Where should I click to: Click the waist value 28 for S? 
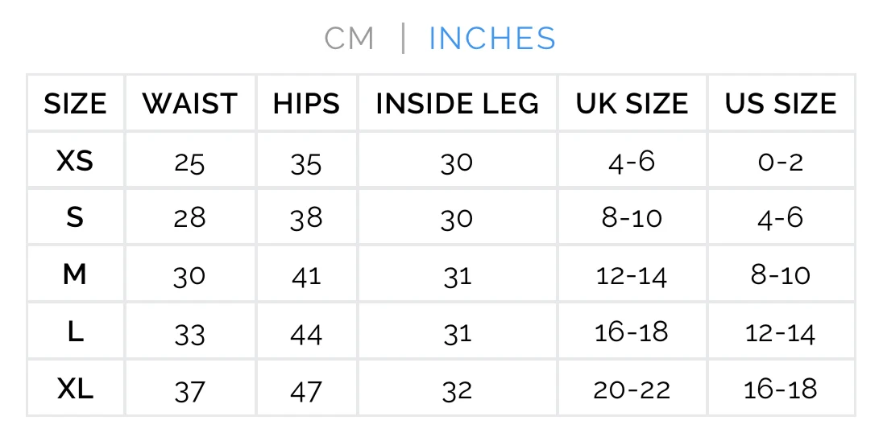click(190, 218)
